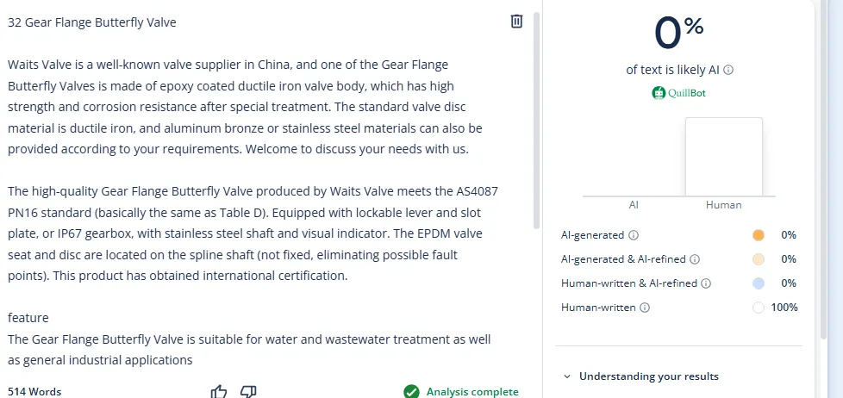
Task: Click the peach AI-generated & AI-refined dot
Action: pyautogui.click(x=759, y=259)
